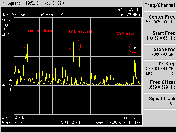The image size is (177, 133).
Task: Click the 1.00000000 GHz stop frequency value
Action: [161, 55]
